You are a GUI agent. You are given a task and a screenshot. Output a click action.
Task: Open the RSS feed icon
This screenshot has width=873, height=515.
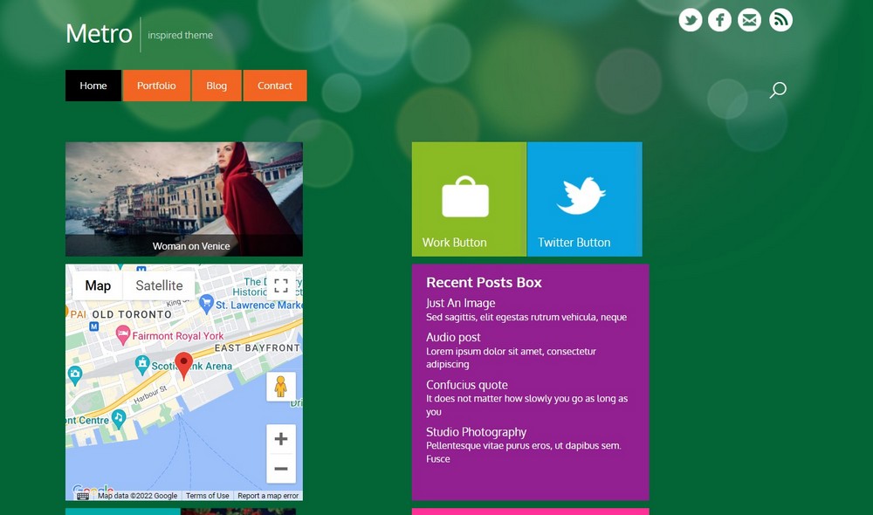pyautogui.click(x=780, y=20)
